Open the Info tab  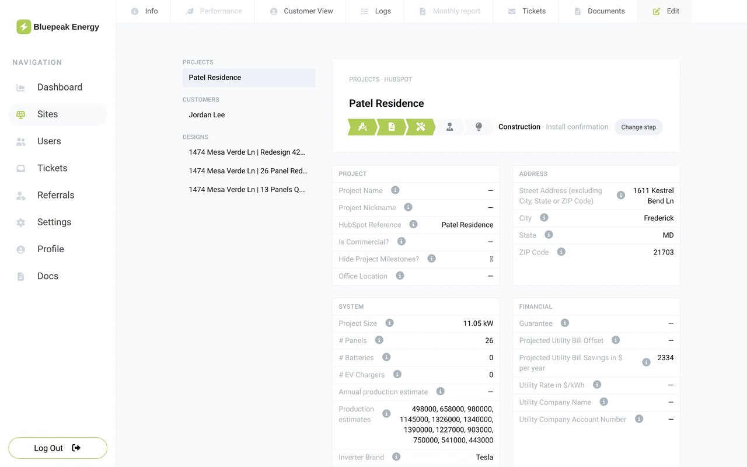pos(144,11)
